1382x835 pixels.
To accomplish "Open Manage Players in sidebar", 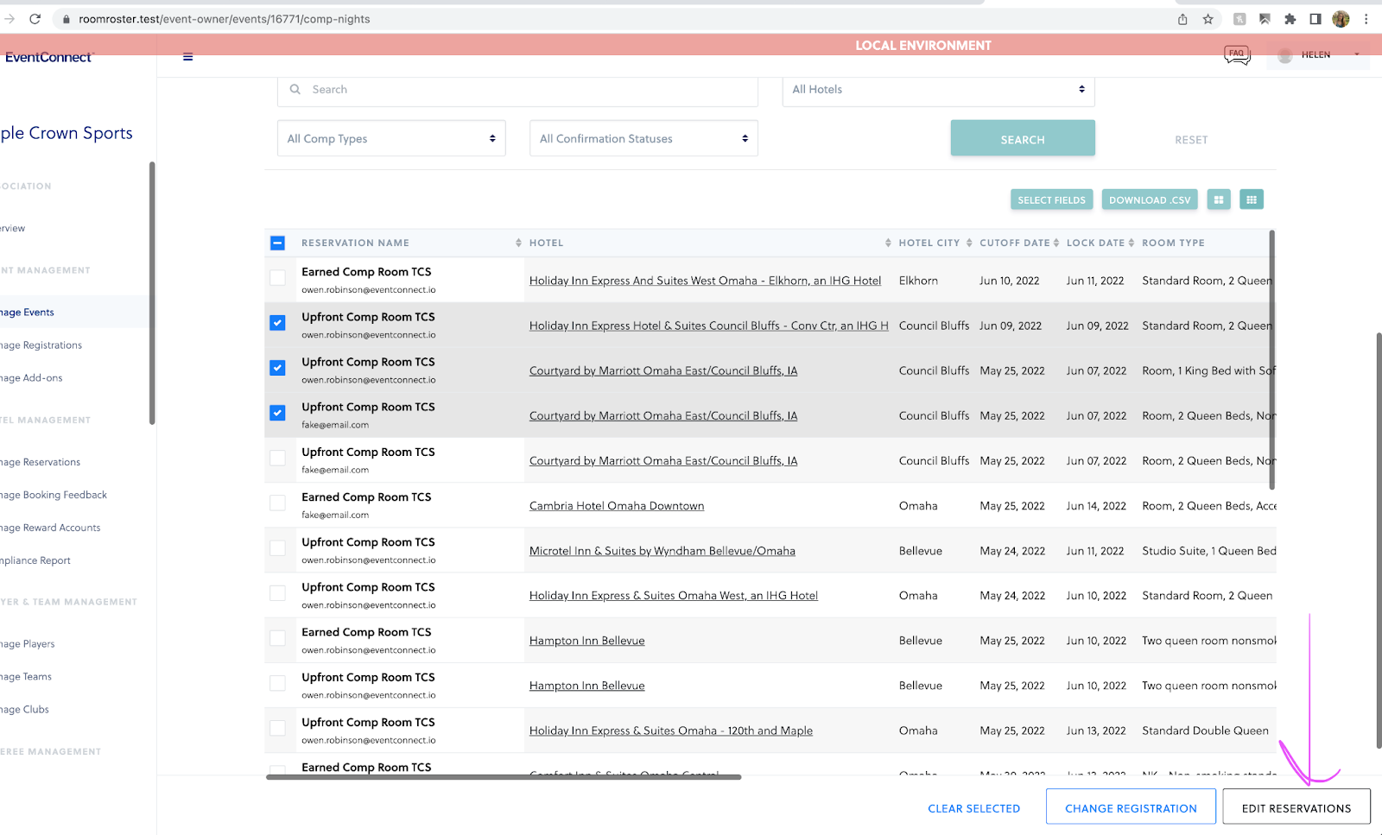I will point(28,644).
